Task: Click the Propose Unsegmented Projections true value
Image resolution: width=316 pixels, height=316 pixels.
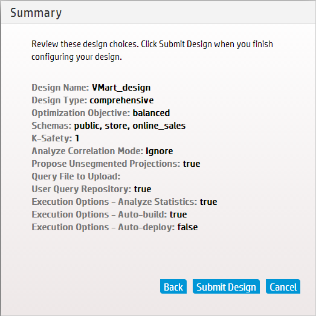Action: pos(192,164)
